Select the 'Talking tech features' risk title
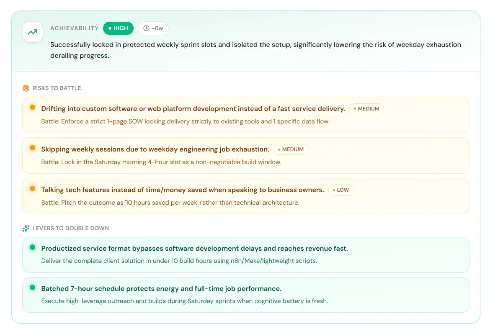Viewport: 490px width, 334px height. tap(183, 190)
